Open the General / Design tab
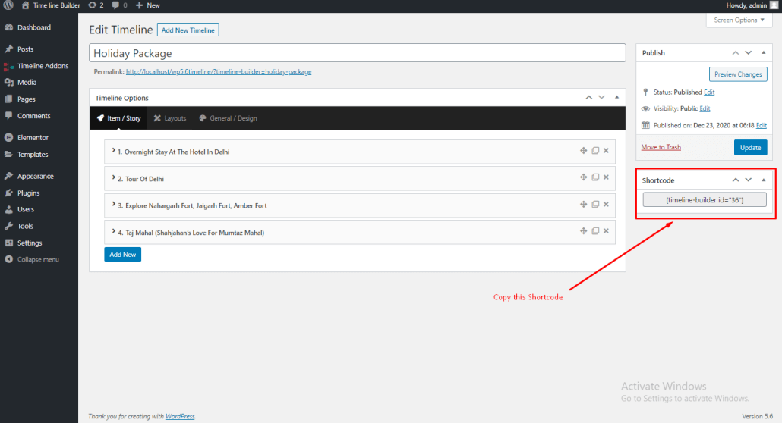Screen dimensions: 782x423 pyautogui.click(x=228, y=118)
